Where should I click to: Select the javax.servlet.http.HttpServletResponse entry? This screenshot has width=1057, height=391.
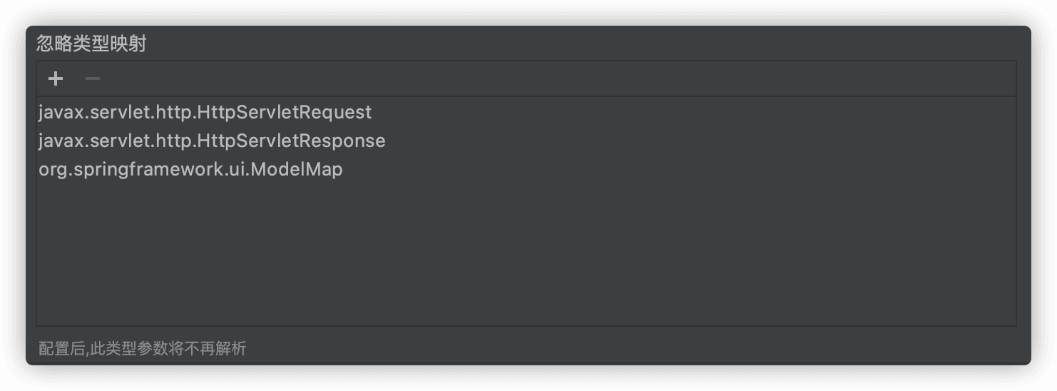(212, 141)
